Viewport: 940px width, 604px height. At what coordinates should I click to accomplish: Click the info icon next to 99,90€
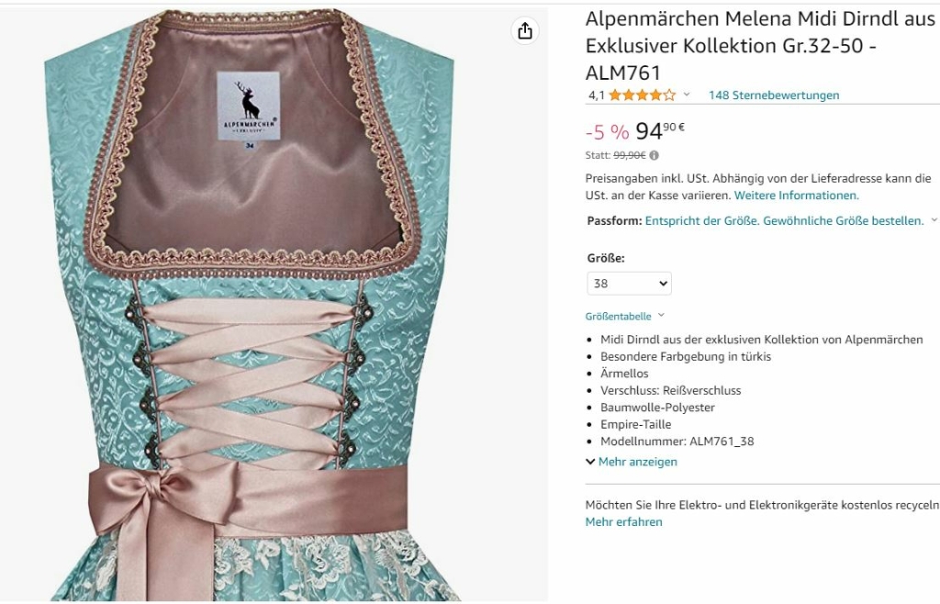pos(654,155)
